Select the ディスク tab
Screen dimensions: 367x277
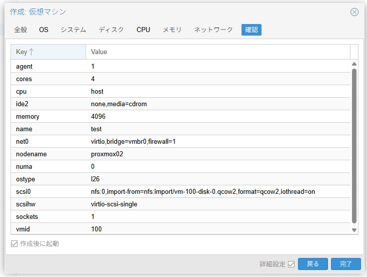pos(111,30)
